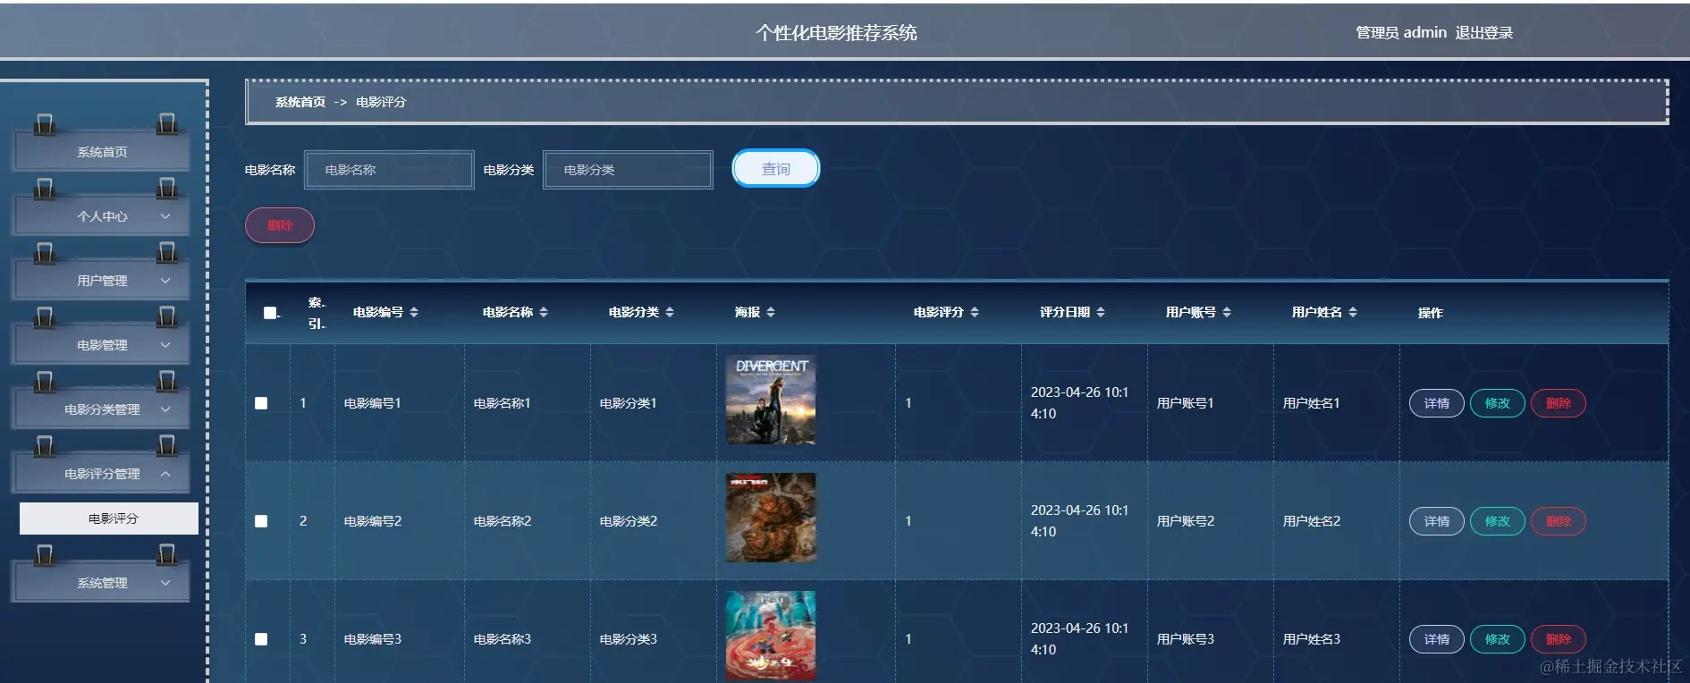Sort by 电影编号 column arrows
The image size is (1690, 683).
(414, 312)
